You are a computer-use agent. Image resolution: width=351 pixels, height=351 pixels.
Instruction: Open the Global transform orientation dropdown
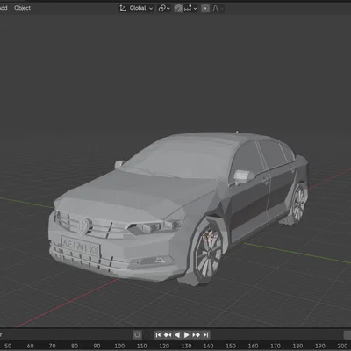tap(136, 8)
